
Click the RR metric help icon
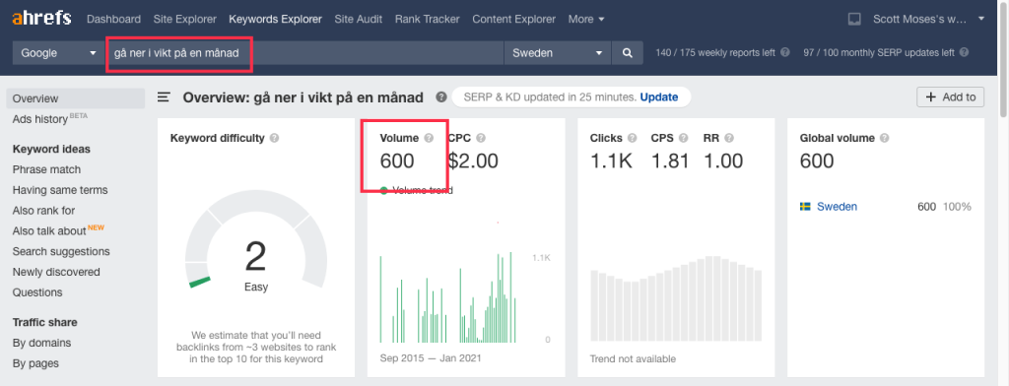pos(728,138)
